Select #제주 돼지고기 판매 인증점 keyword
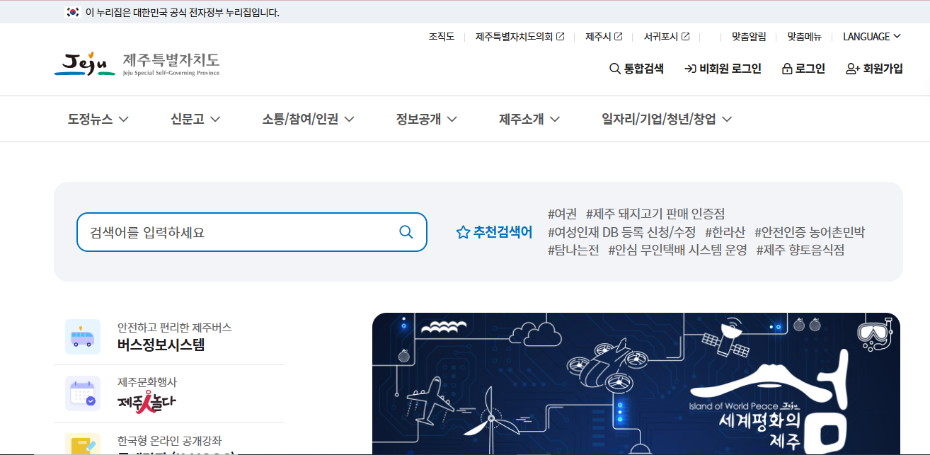The width and height of the screenshot is (930, 455). pyautogui.click(x=655, y=214)
